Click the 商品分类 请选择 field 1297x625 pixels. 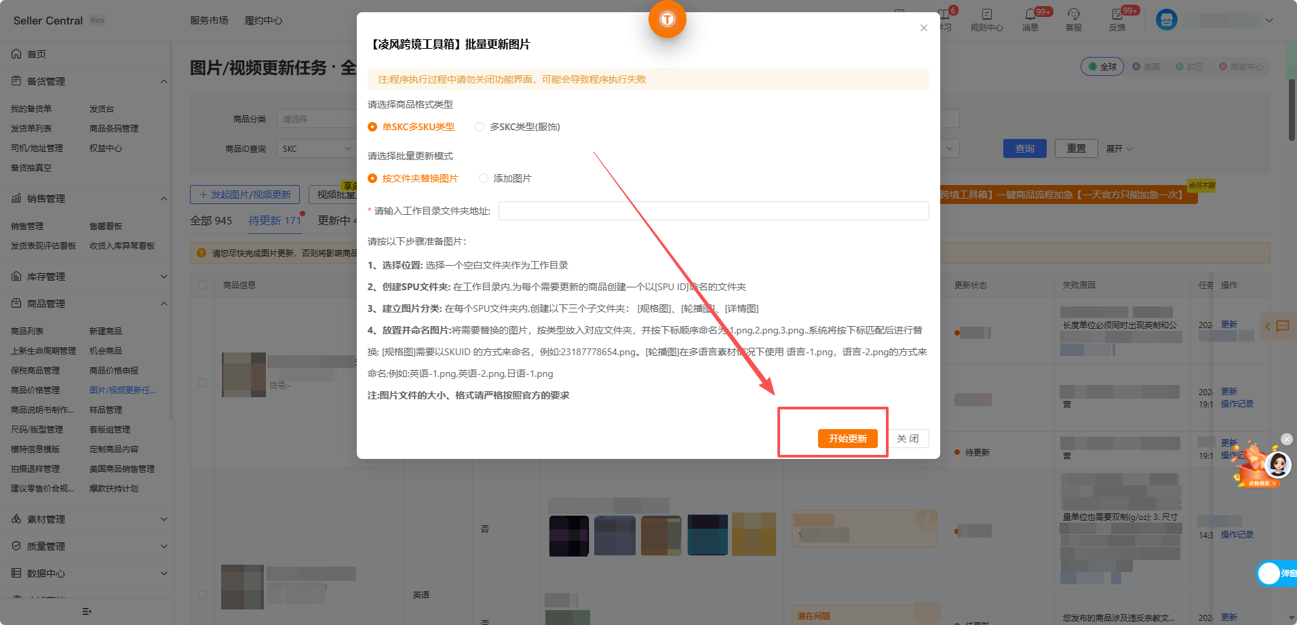(317, 119)
